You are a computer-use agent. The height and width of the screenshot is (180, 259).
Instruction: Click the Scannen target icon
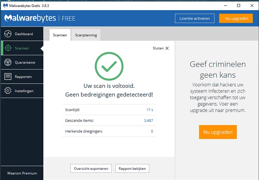(x=8, y=48)
